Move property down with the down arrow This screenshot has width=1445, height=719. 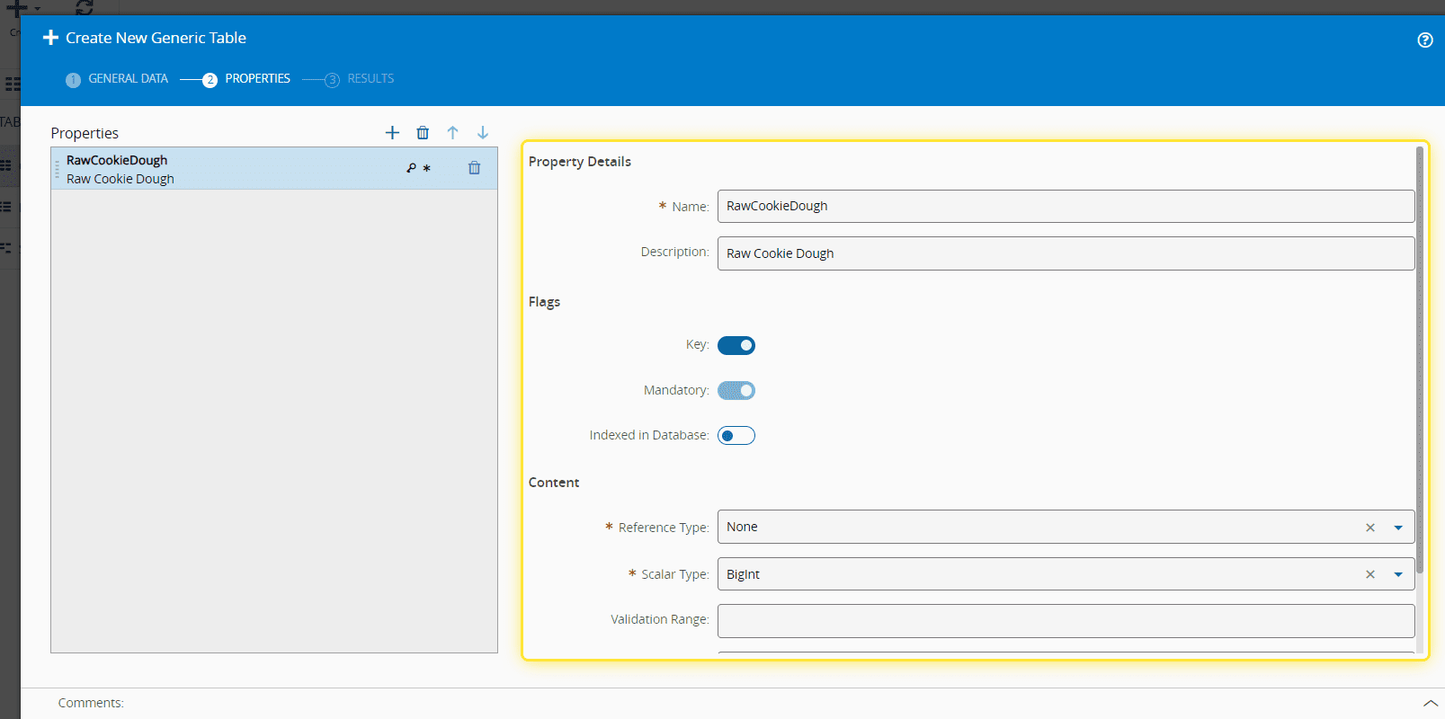click(483, 133)
